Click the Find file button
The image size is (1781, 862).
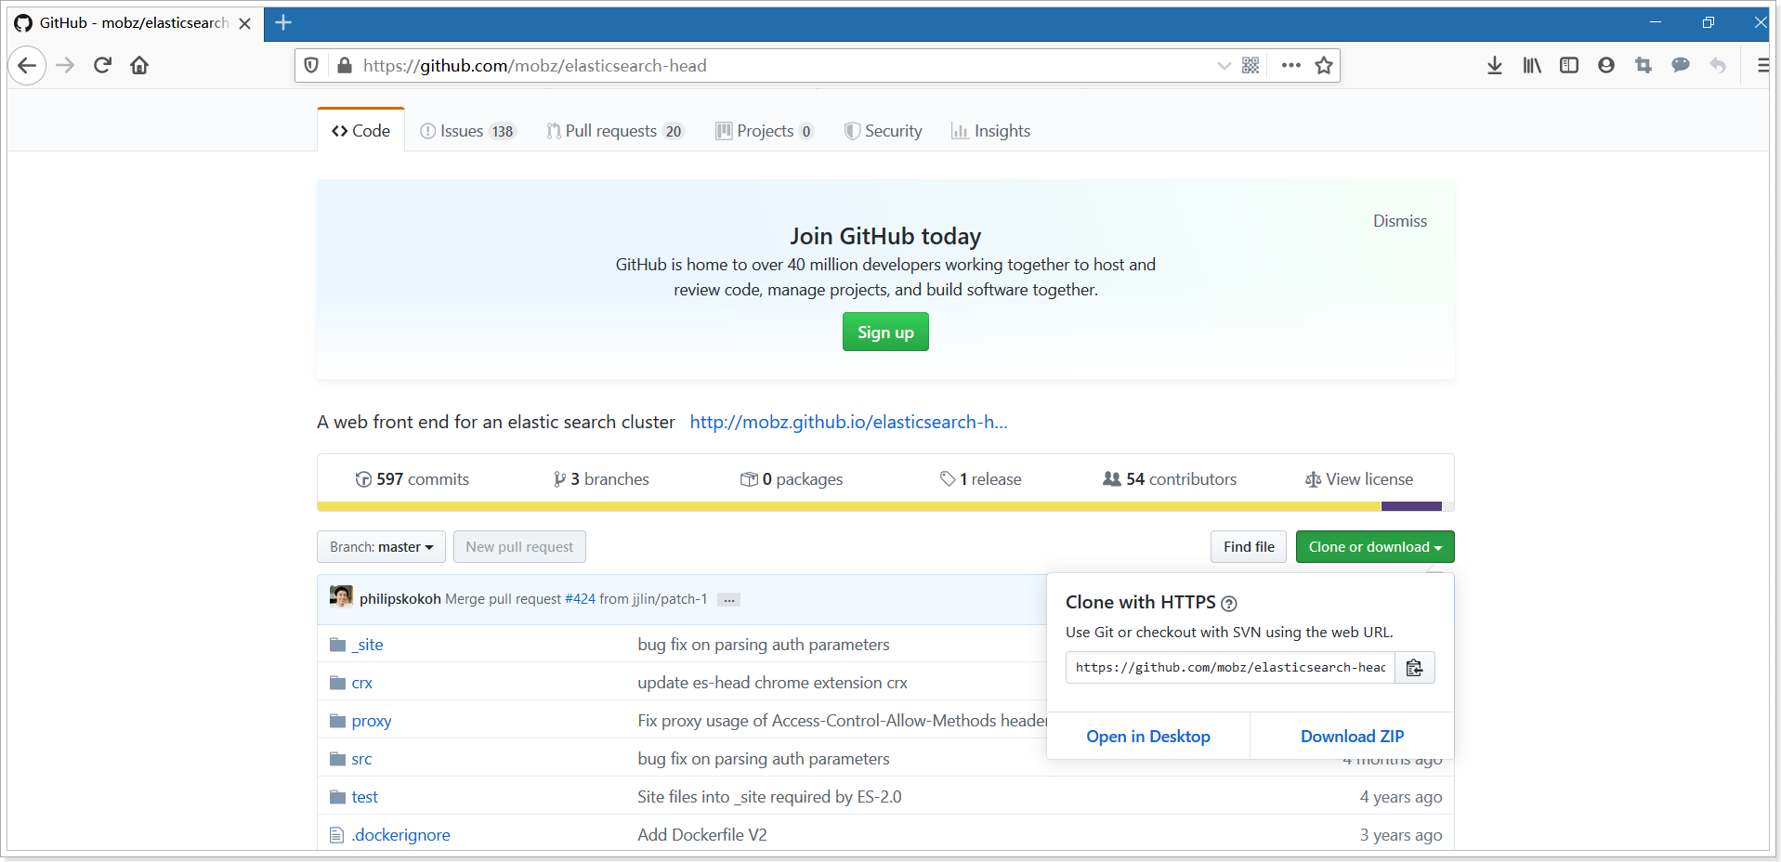(1249, 547)
